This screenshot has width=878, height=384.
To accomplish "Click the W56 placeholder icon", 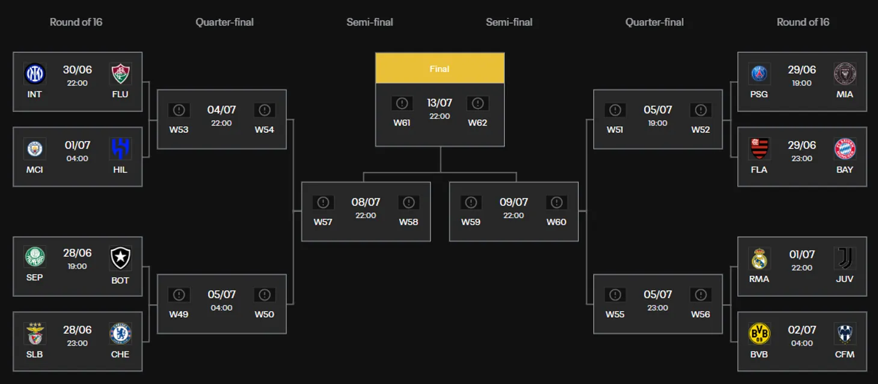I will click(x=700, y=294).
